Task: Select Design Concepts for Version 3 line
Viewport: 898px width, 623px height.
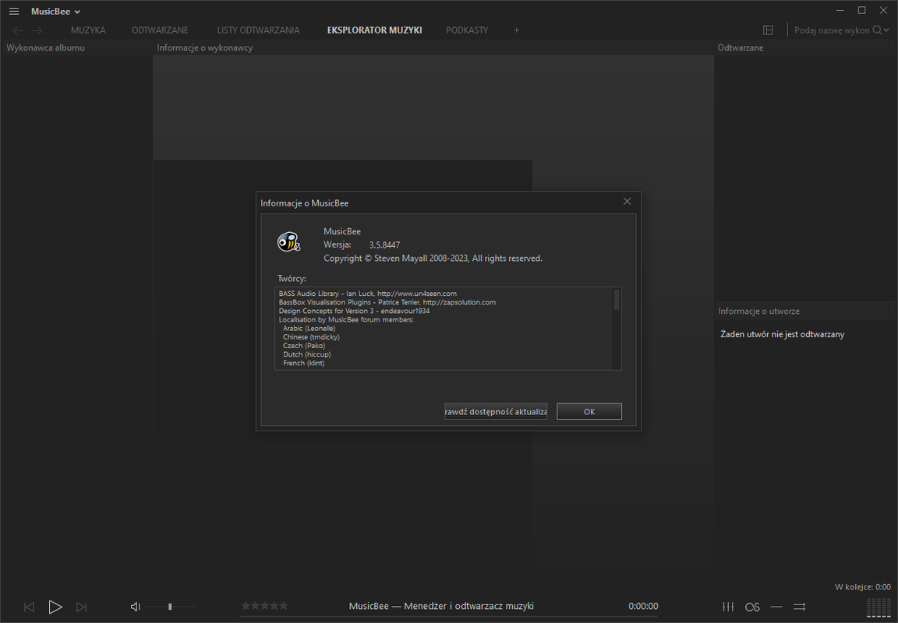Action: click(354, 311)
